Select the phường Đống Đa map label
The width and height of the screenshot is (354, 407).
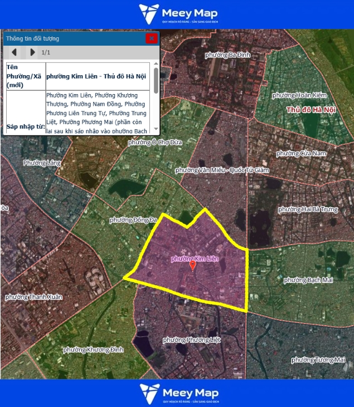(133, 220)
